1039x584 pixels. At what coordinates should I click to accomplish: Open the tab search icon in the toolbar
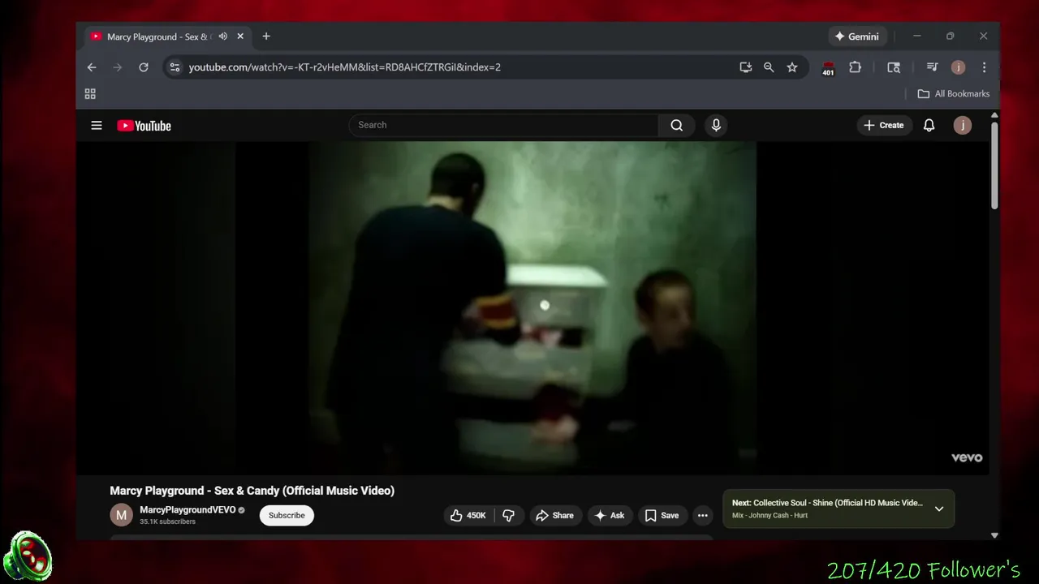[x=894, y=67]
